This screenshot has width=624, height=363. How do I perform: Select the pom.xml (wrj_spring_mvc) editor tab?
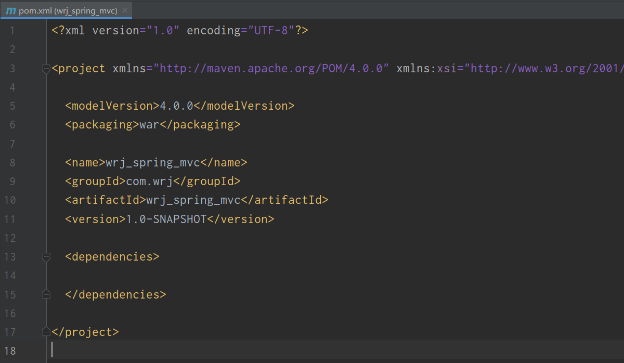pos(68,10)
